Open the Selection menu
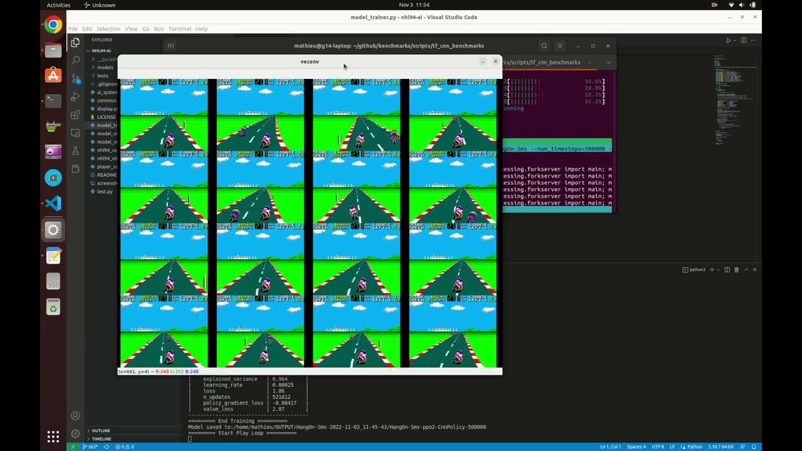This screenshot has width=802, height=451. tap(108, 29)
